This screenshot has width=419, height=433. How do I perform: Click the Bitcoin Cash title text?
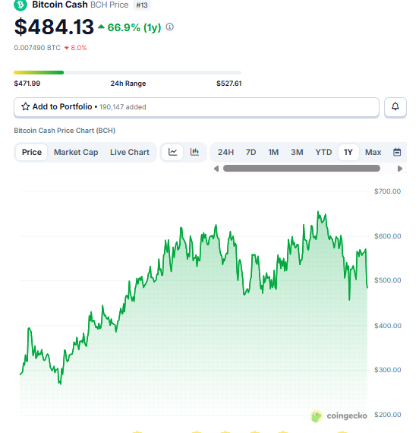pyautogui.click(x=60, y=5)
